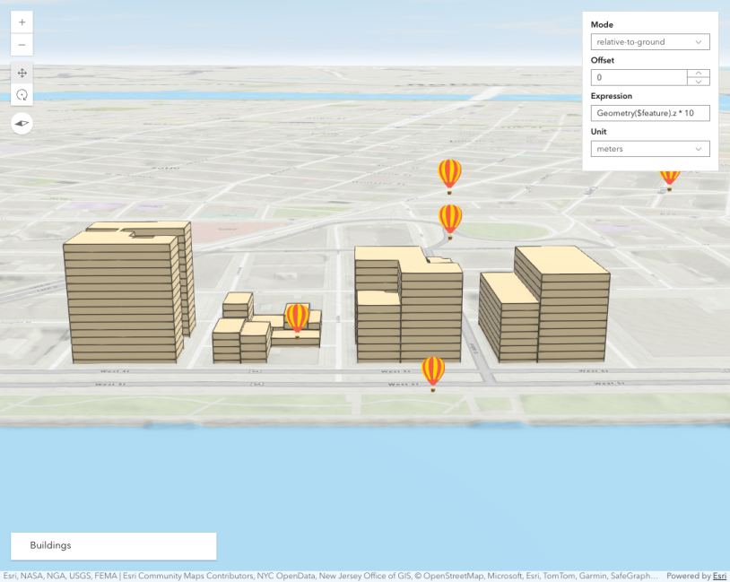This screenshot has width=730, height=582.
Task: Click the lower of two stacked balloons
Action: click(450, 220)
